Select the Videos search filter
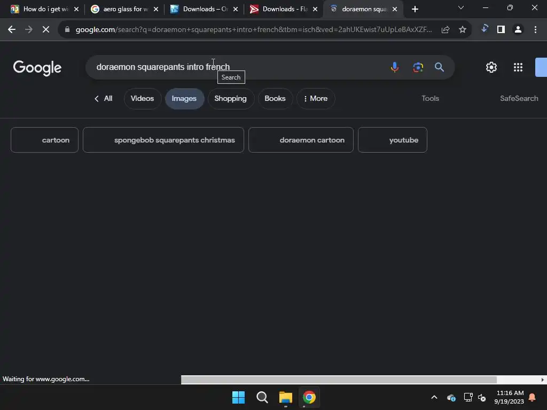547x410 pixels. pyautogui.click(x=142, y=99)
